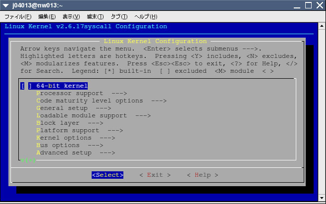
Task: Expand the Platform support submenu
Action: [80, 130]
